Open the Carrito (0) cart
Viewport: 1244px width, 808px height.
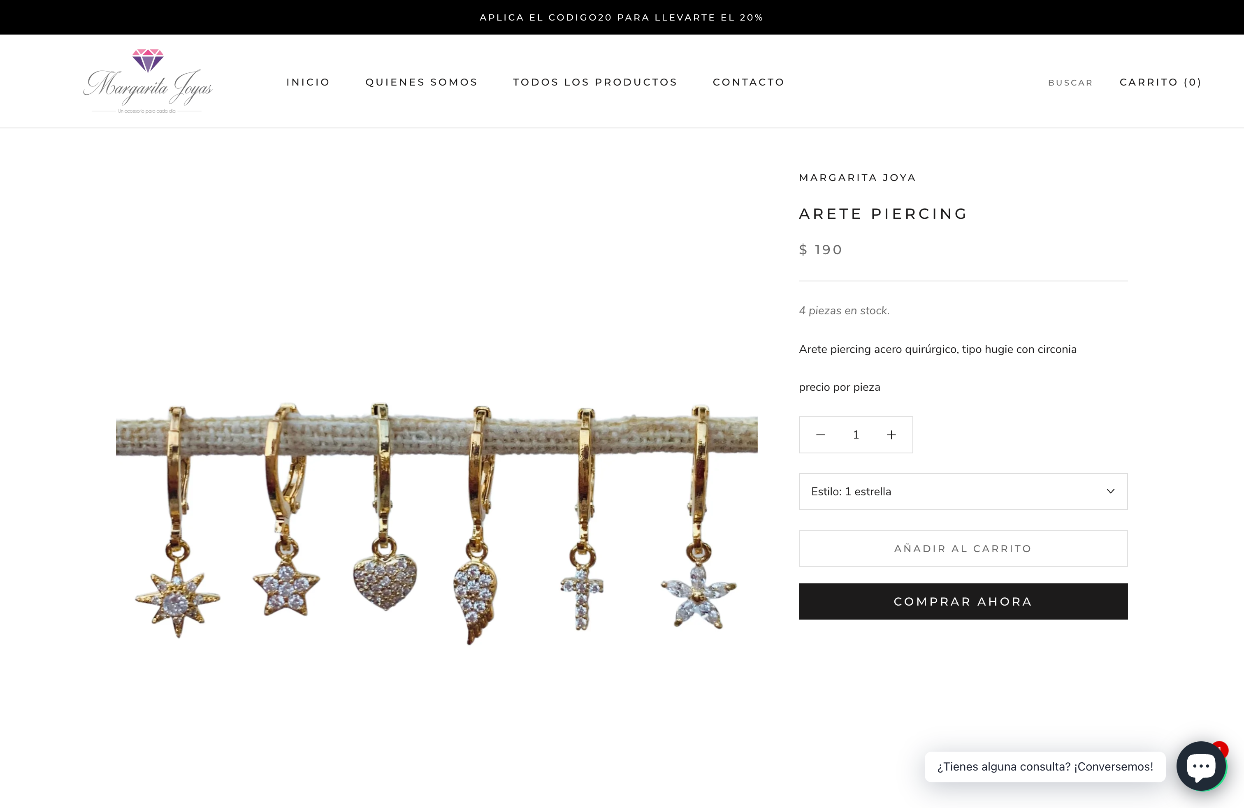coord(1160,82)
